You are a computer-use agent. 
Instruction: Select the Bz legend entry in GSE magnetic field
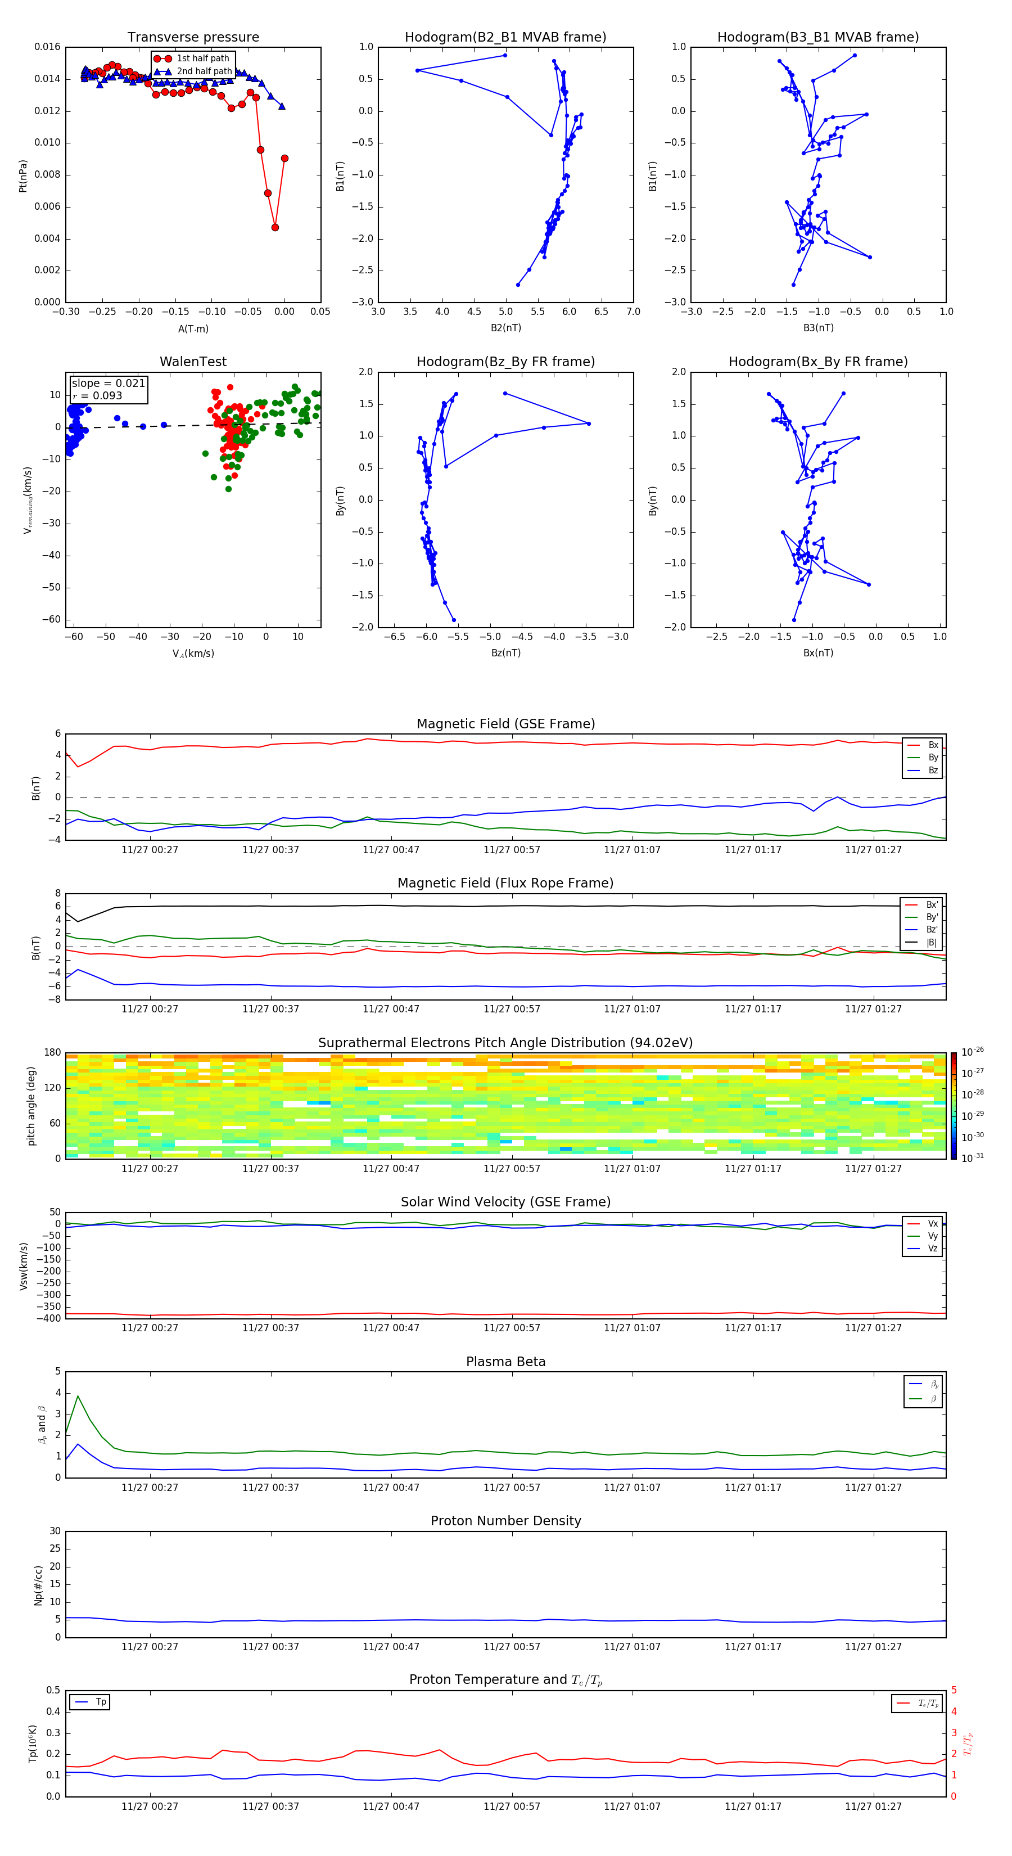(x=923, y=770)
